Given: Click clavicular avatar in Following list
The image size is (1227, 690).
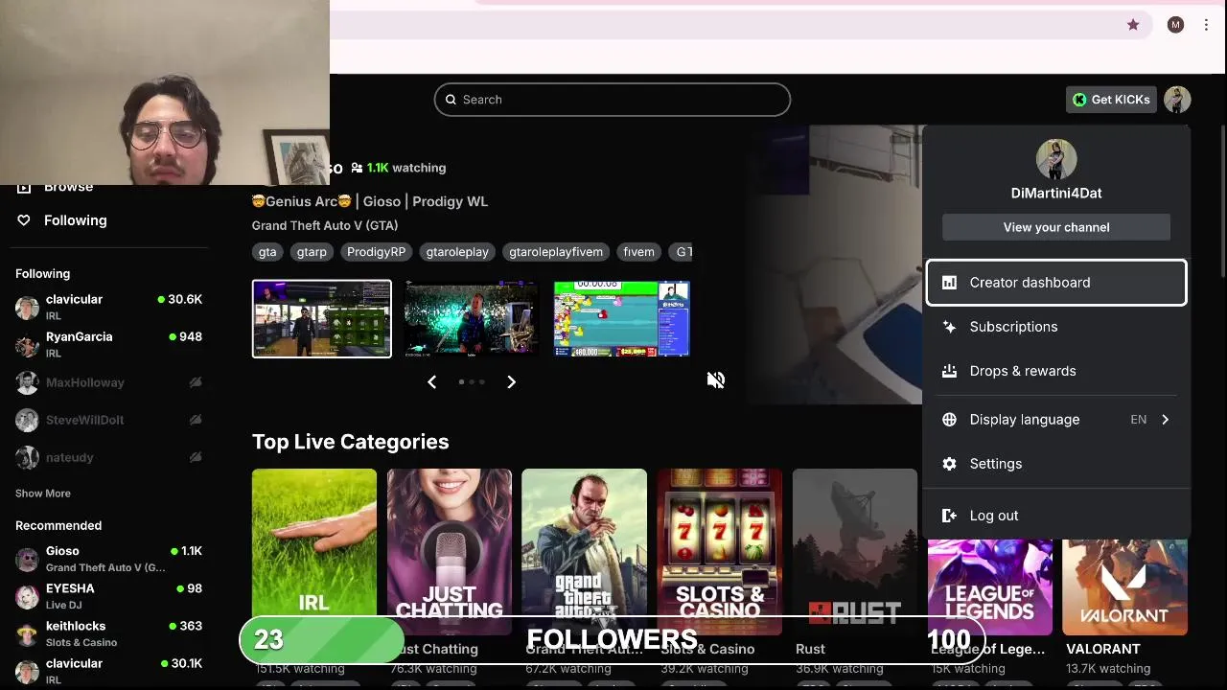Looking at the screenshot, I should coord(27,308).
